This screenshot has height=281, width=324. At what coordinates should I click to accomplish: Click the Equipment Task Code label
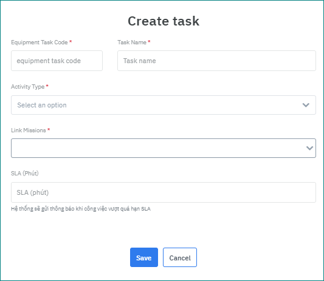40,42
